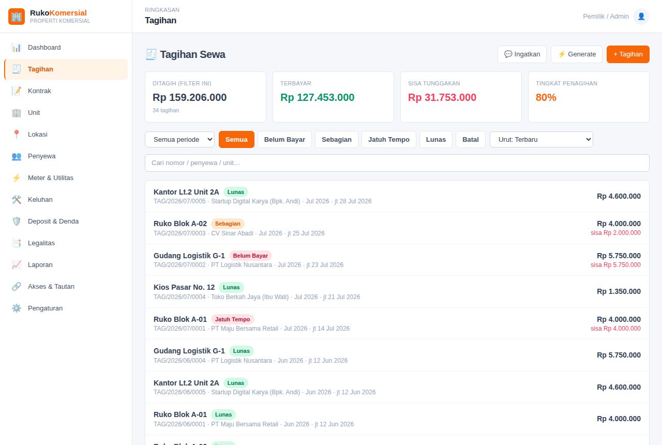Click the Pengaturan gear icon
Screen dimensions: 662x445
click(x=17, y=308)
